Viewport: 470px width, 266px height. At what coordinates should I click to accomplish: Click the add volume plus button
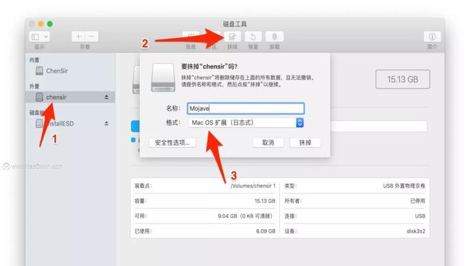79,37
